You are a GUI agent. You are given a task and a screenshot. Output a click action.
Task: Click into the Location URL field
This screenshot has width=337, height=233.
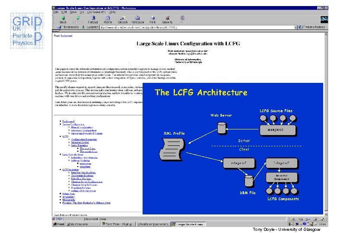point(197,27)
